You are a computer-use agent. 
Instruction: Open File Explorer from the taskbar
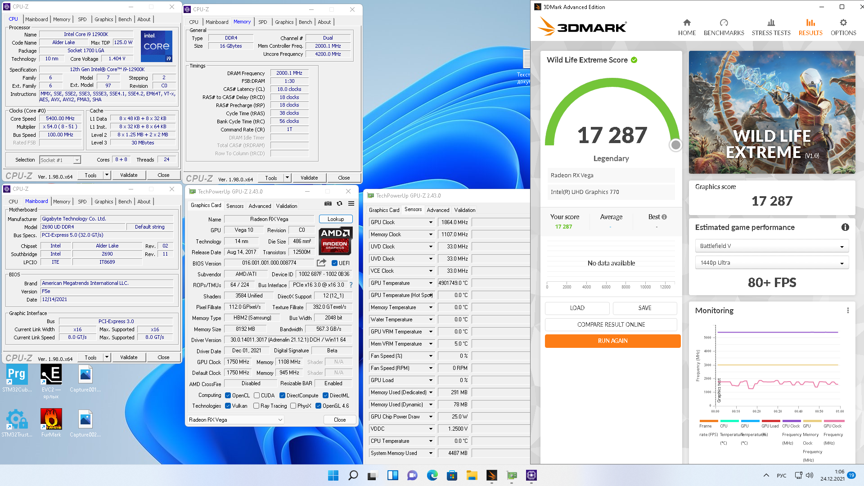click(472, 475)
